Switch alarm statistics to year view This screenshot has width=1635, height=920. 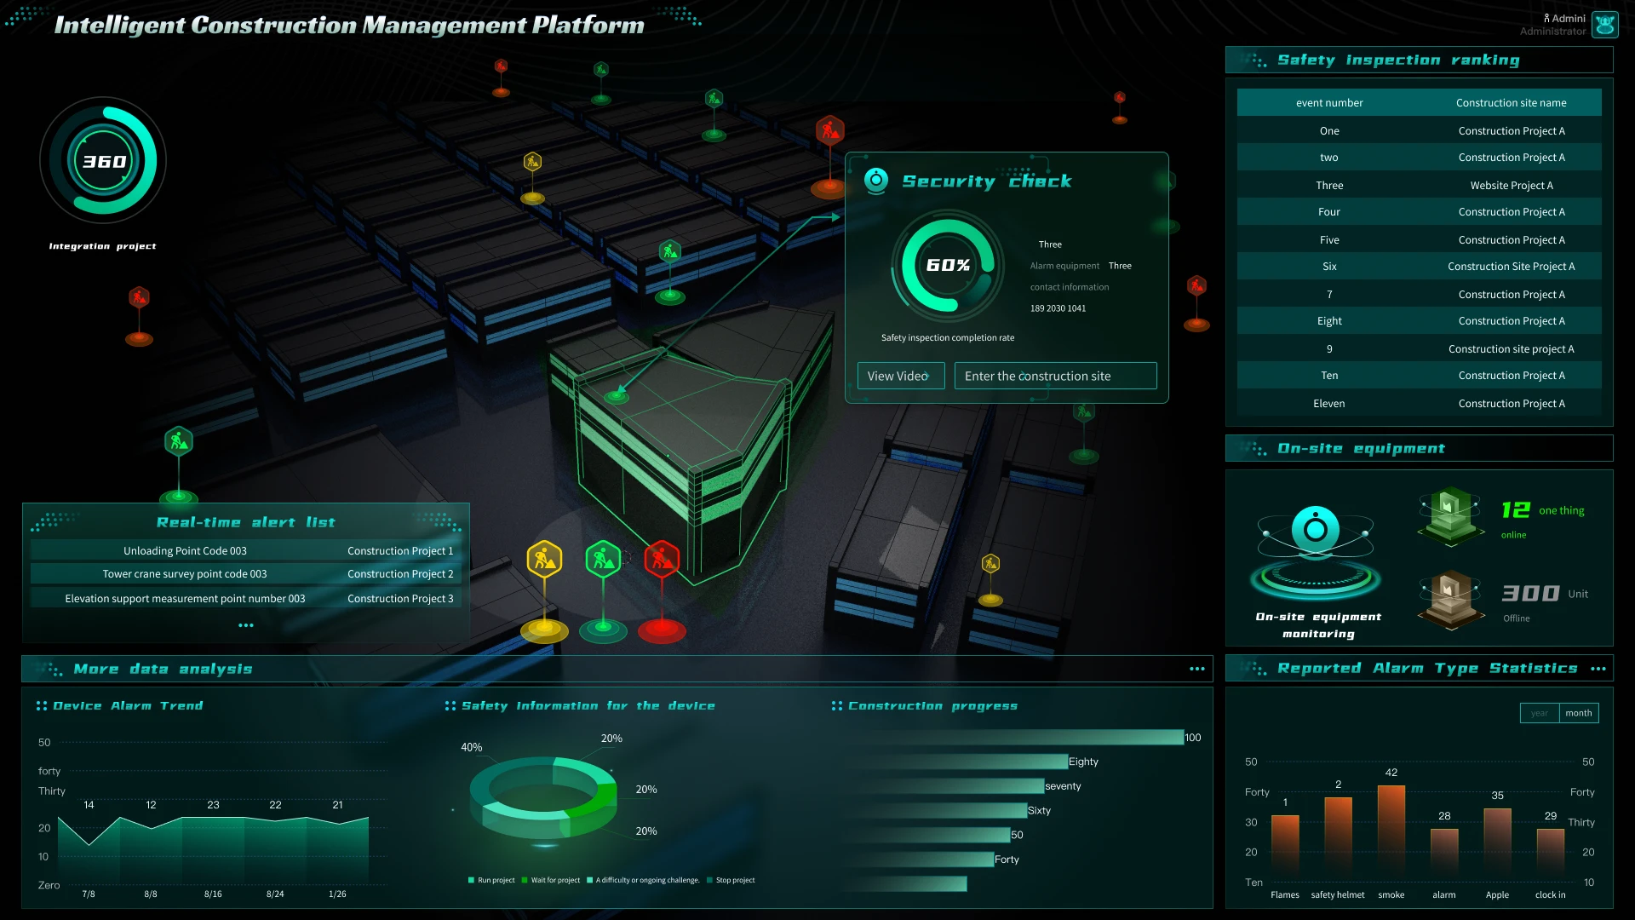[x=1539, y=713]
